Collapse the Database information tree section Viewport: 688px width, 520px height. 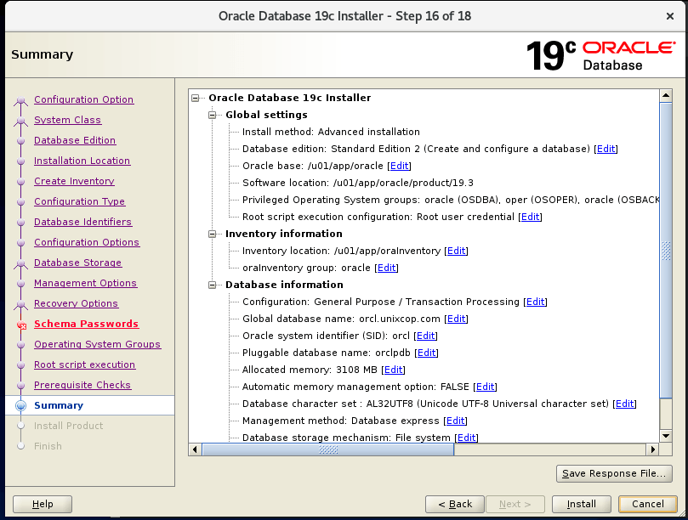click(x=213, y=285)
